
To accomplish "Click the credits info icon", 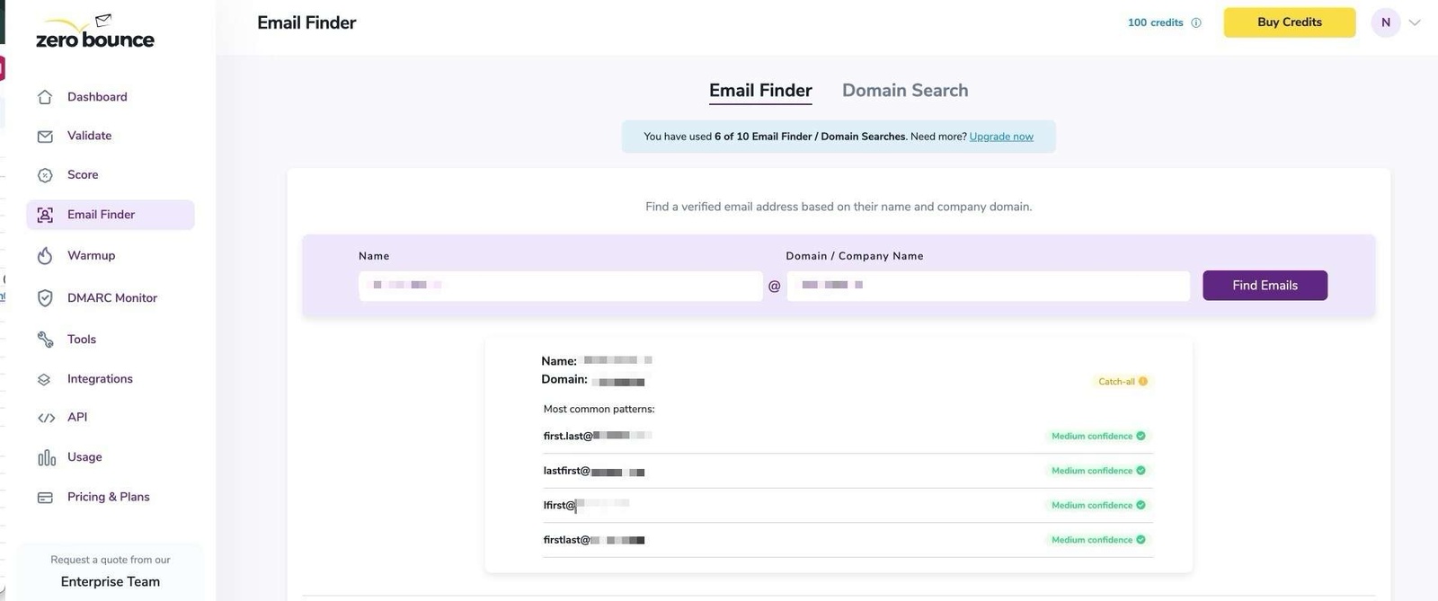I will tap(1196, 23).
